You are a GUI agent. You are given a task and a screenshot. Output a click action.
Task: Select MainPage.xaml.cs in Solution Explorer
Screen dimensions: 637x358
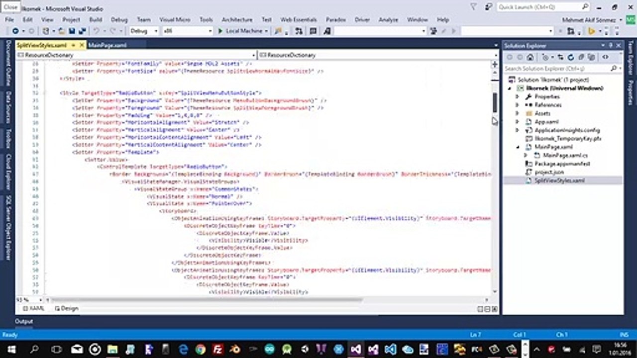[x=565, y=155]
